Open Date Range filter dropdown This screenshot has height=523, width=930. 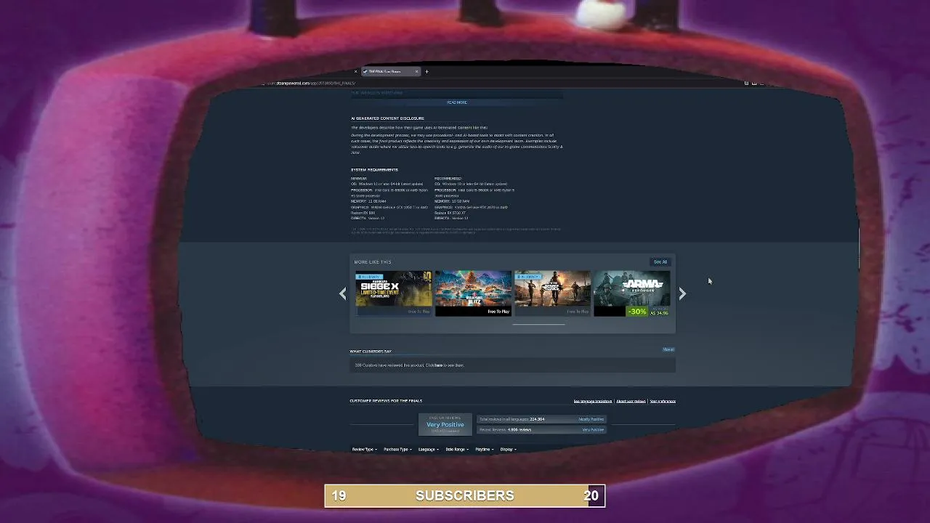[x=457, y=450]
